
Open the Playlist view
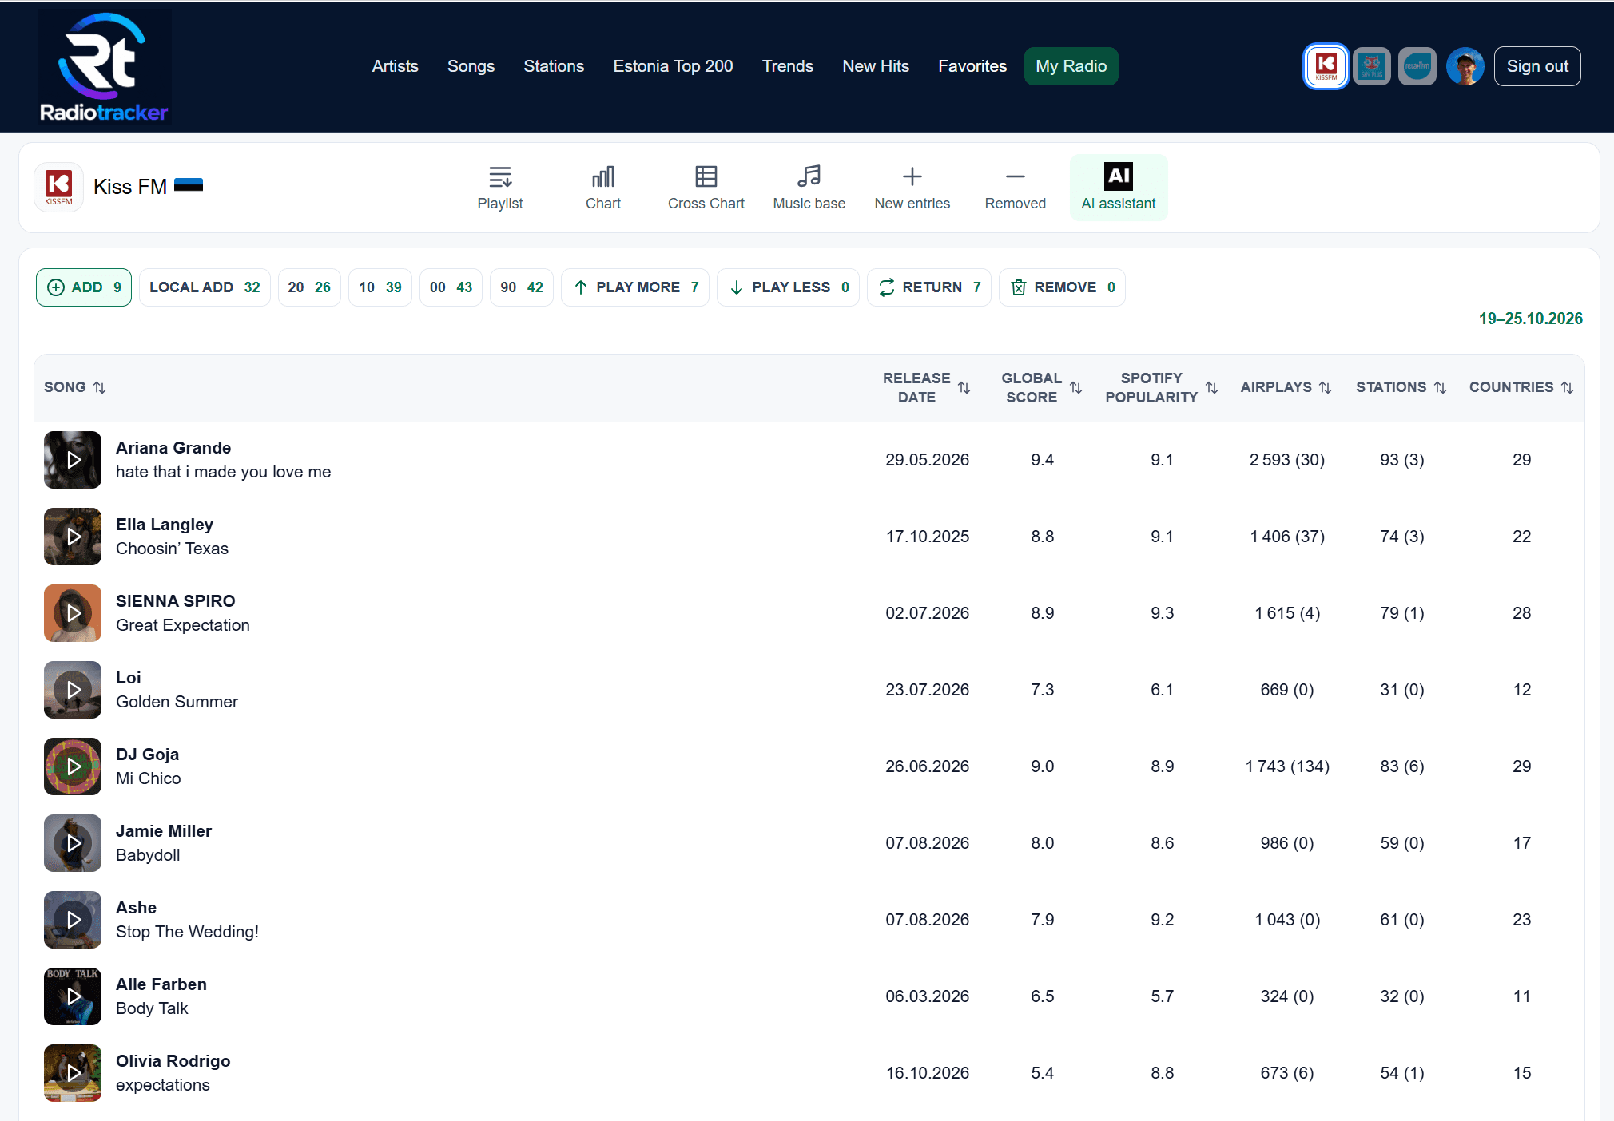(x=500, y=188)
